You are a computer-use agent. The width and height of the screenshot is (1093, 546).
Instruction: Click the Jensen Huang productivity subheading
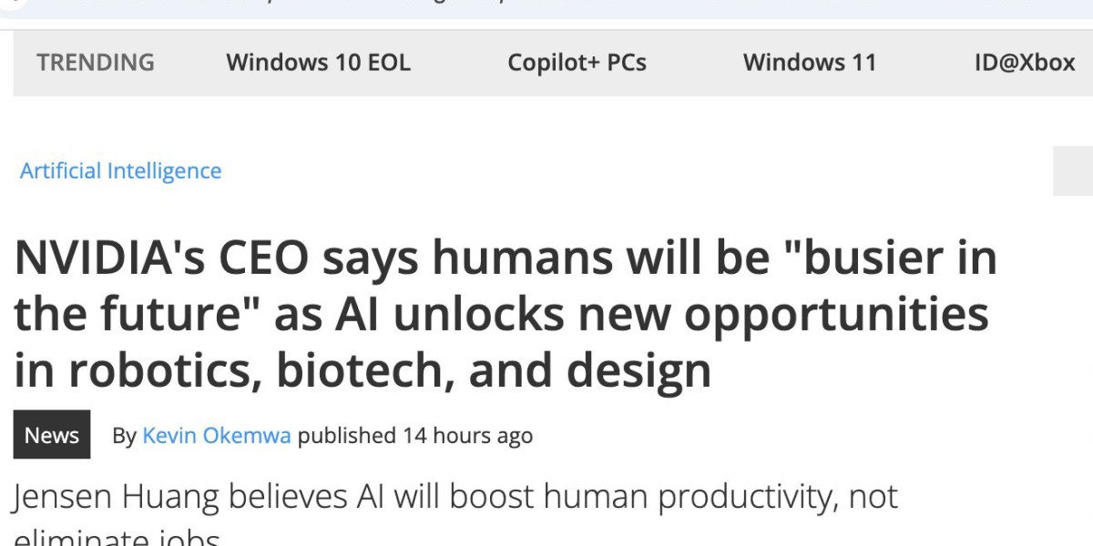point(455,497)
